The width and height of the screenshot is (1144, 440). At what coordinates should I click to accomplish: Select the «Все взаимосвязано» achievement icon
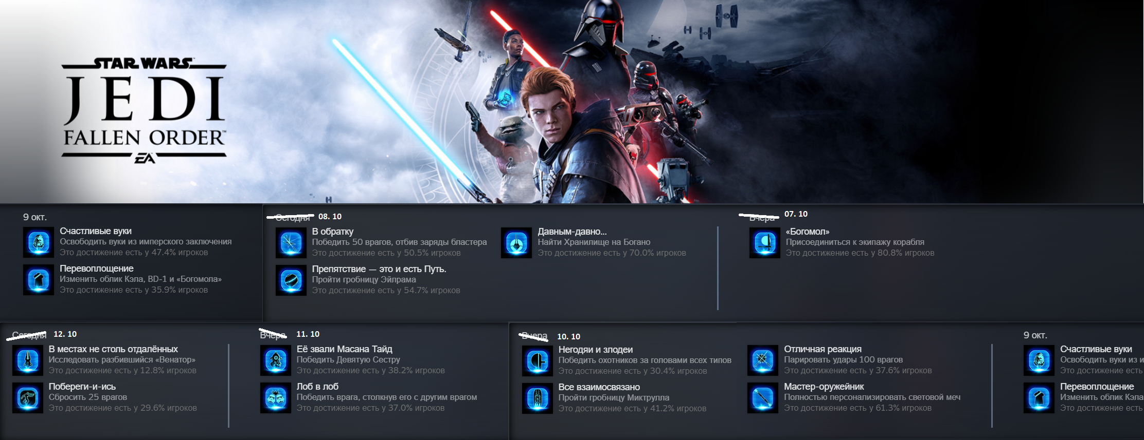pos(538,398)
